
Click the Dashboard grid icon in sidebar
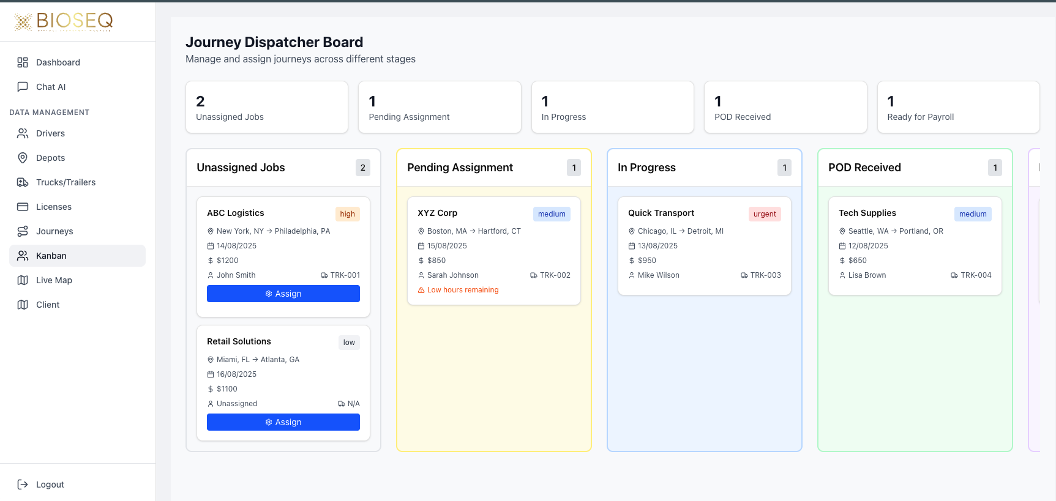[x=23, y=62]
